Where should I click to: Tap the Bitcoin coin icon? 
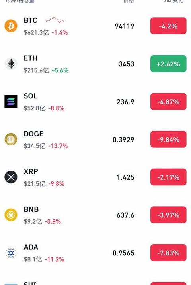[x=11, y=26]
